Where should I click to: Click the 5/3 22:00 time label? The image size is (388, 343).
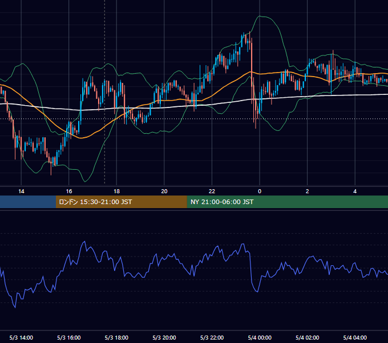pos(212,337)
